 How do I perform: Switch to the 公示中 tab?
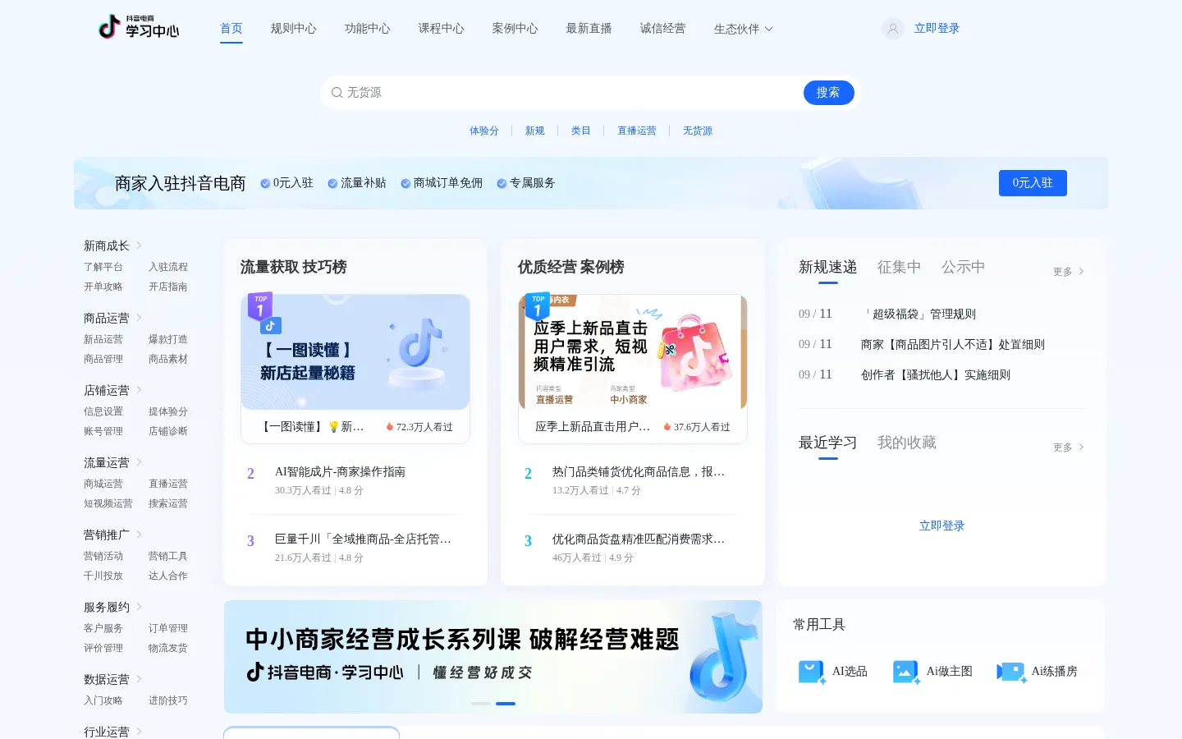tap(963, 267)
